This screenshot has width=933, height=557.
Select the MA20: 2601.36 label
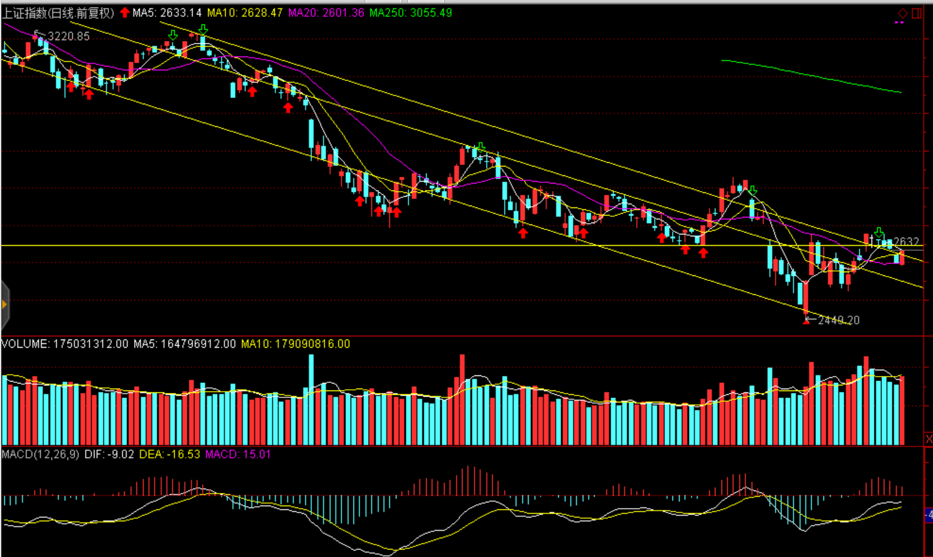point(326,13)
